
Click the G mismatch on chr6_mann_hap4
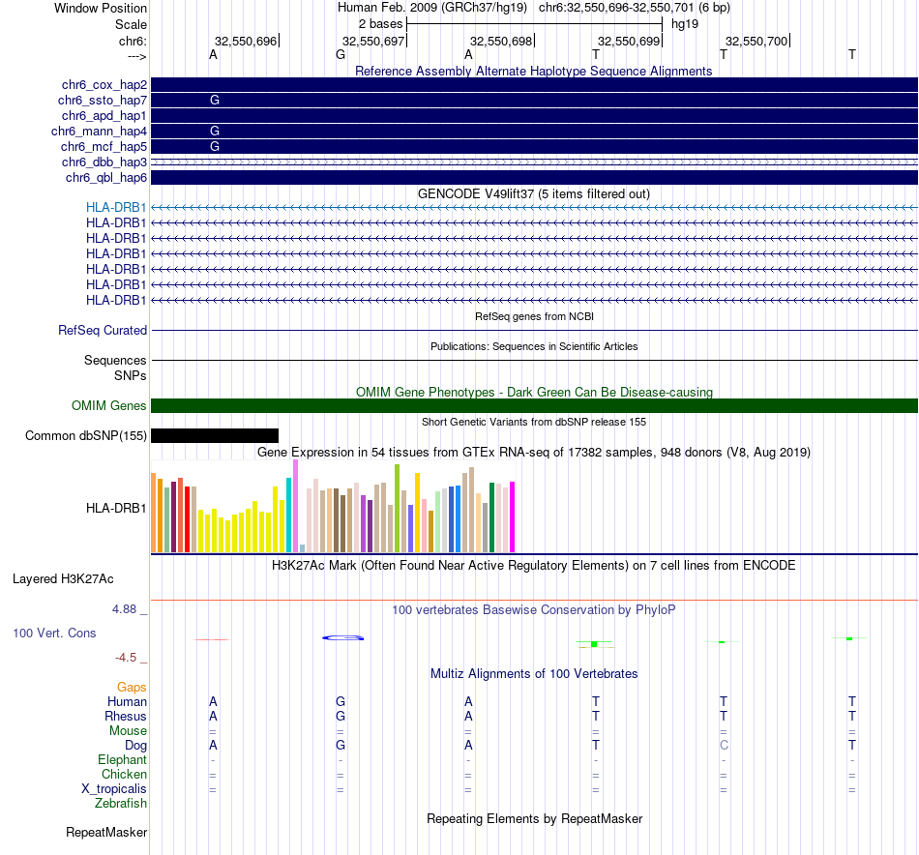click(x=215, y=132)
